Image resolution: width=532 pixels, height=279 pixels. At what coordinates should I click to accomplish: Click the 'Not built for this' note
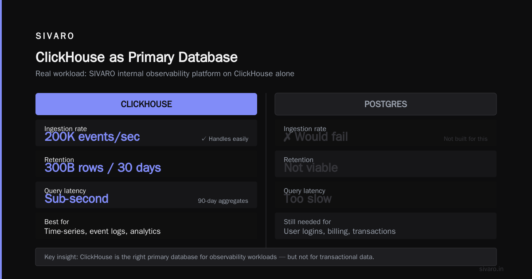[x=465, y=139]
